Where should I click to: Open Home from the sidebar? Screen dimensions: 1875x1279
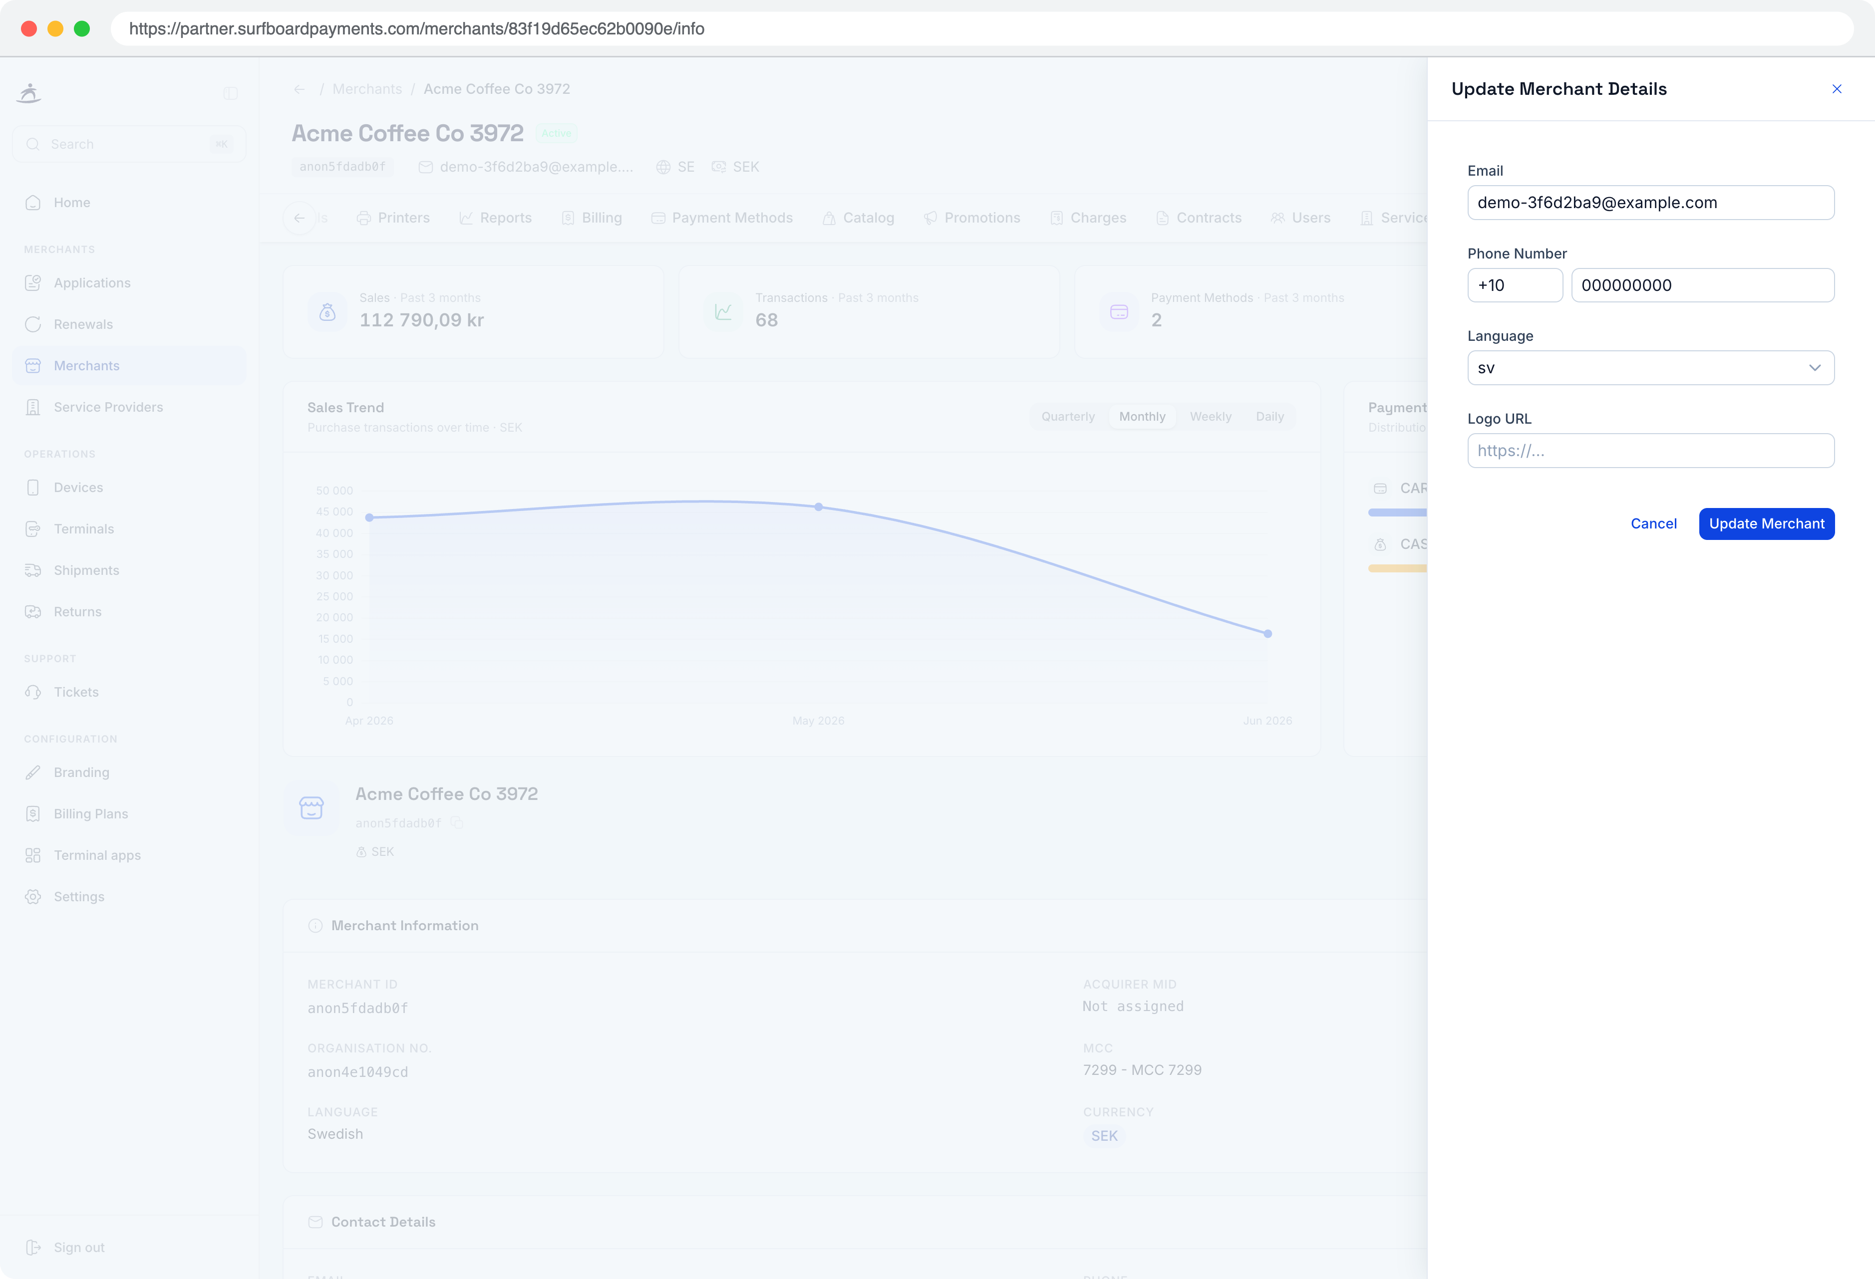129,203
